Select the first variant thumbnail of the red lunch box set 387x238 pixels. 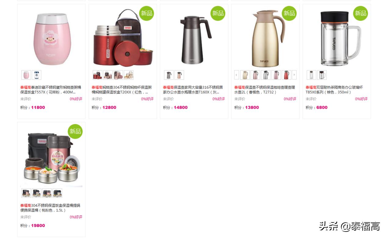pyautogui.click(x=97, y=75)
